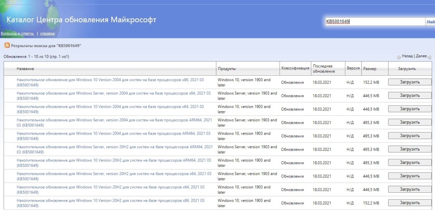Open Windows 10 Version 2004 ARM64 update link
The image size is (435, 211).
[x=113, y=136]
